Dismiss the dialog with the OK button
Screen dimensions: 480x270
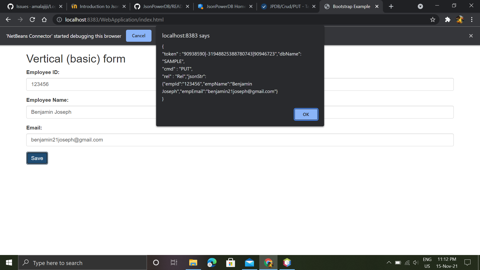coord(306,114)
